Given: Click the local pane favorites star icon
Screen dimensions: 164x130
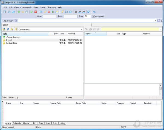Looking at the screenshot, I should (12, 29).
